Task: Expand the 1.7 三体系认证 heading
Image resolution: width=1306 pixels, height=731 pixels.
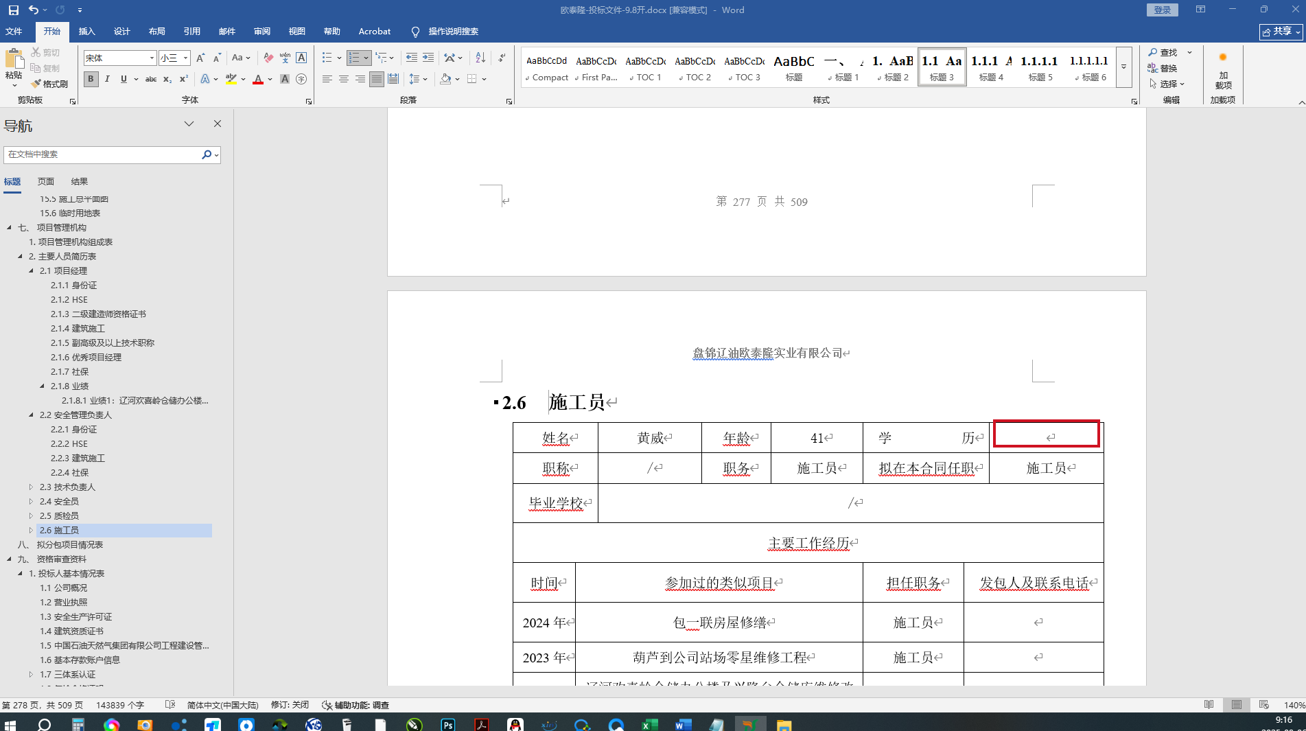Action: pos(31,675)
